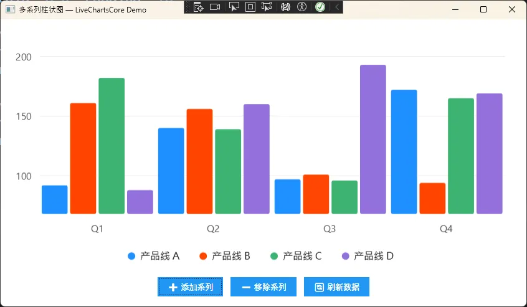
Task: Click the Hot Reload braces icon
Action: [x=286, y=7]
